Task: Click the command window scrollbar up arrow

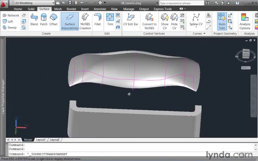Action: pyautogui.click(x=256, y=145)
